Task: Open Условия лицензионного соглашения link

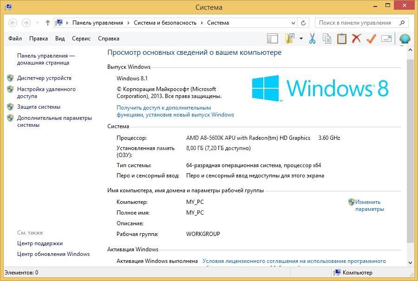Action: 294,261
